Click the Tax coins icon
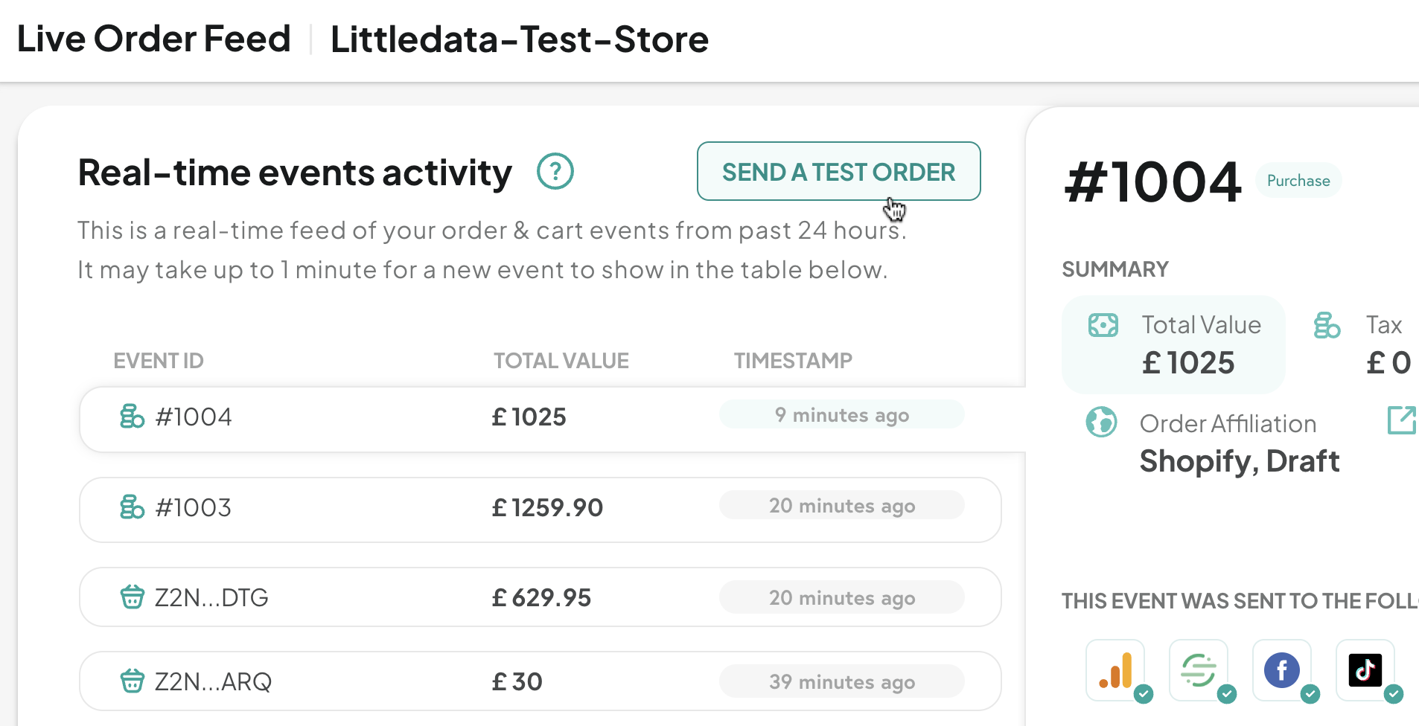The image size is (1419, 726). pos(1327,325)
